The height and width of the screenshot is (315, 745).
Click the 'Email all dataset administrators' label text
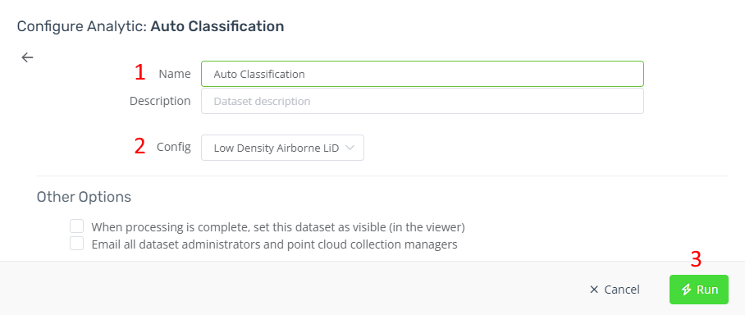point(274,244)
